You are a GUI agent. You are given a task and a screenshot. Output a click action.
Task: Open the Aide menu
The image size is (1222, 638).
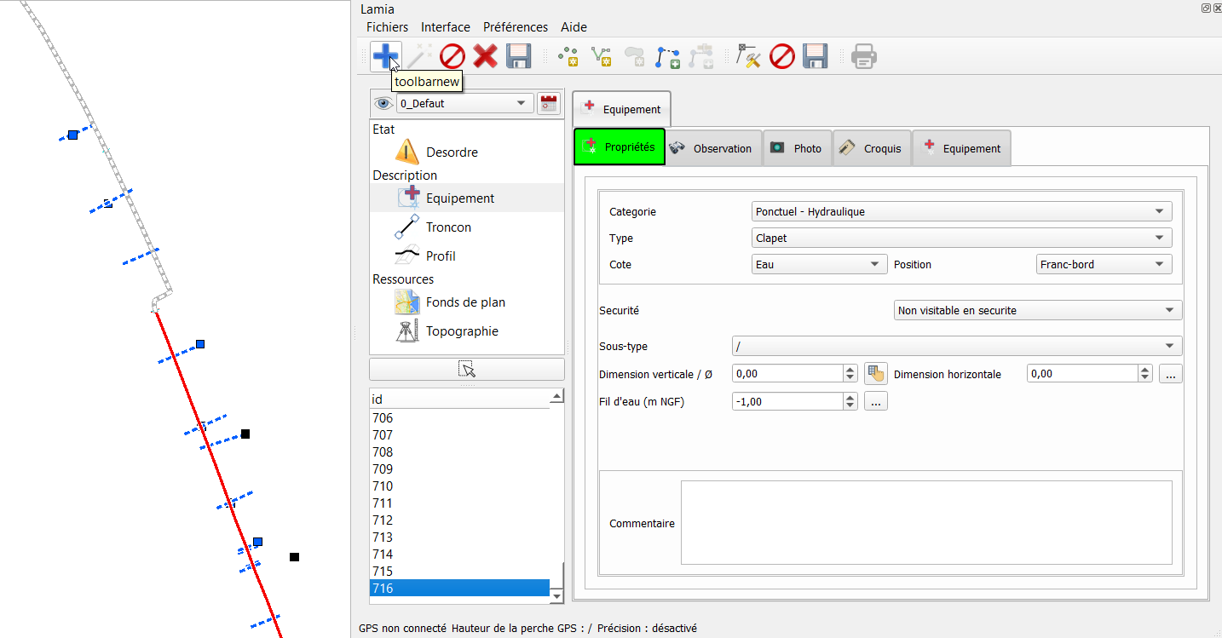[x=574, y=27]
